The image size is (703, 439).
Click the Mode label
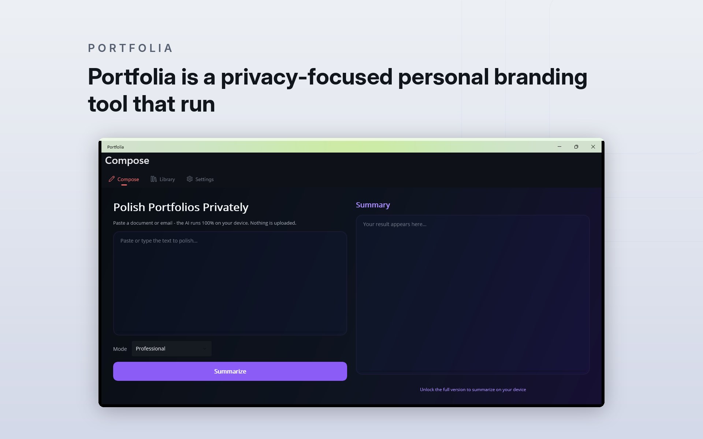point(120,349)
